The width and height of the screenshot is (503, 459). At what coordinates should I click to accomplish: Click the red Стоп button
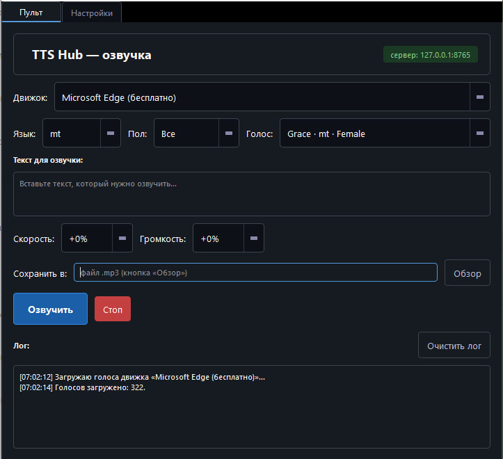(113, 309)
